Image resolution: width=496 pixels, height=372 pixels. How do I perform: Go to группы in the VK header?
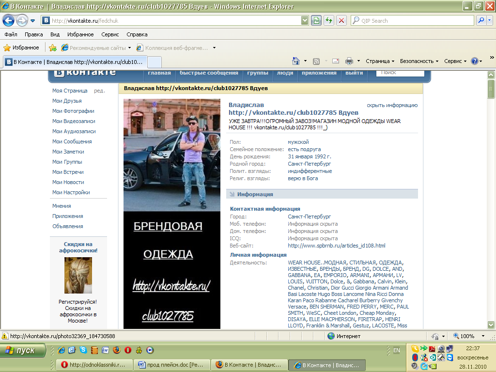coord(258,73)
